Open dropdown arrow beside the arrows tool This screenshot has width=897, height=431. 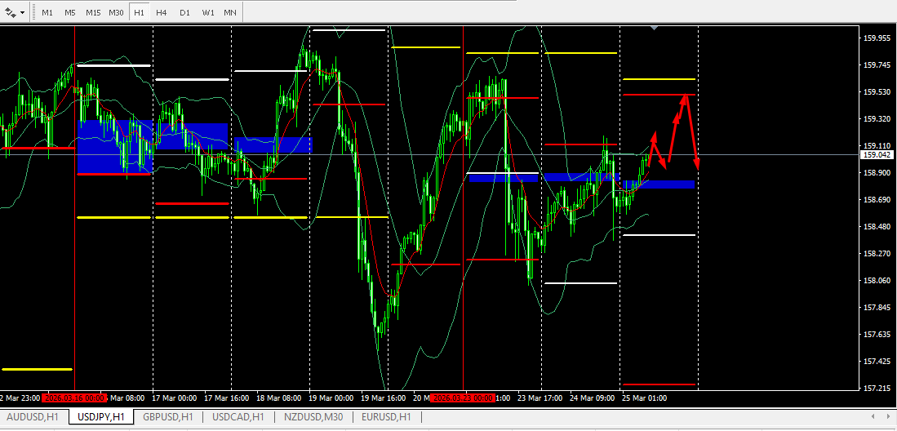[22, 12]
